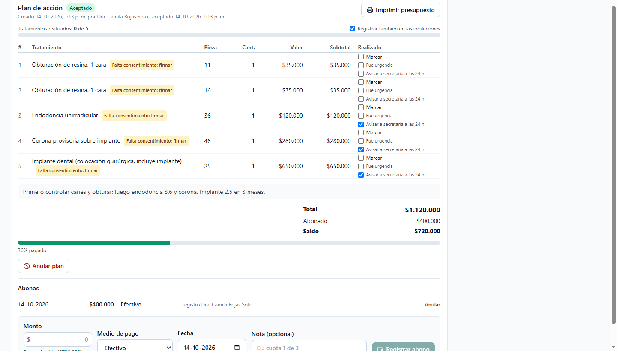Click the Tratamientos realizados progress bar
Viewport: 617px width, 351px height.
pos(229,35)
